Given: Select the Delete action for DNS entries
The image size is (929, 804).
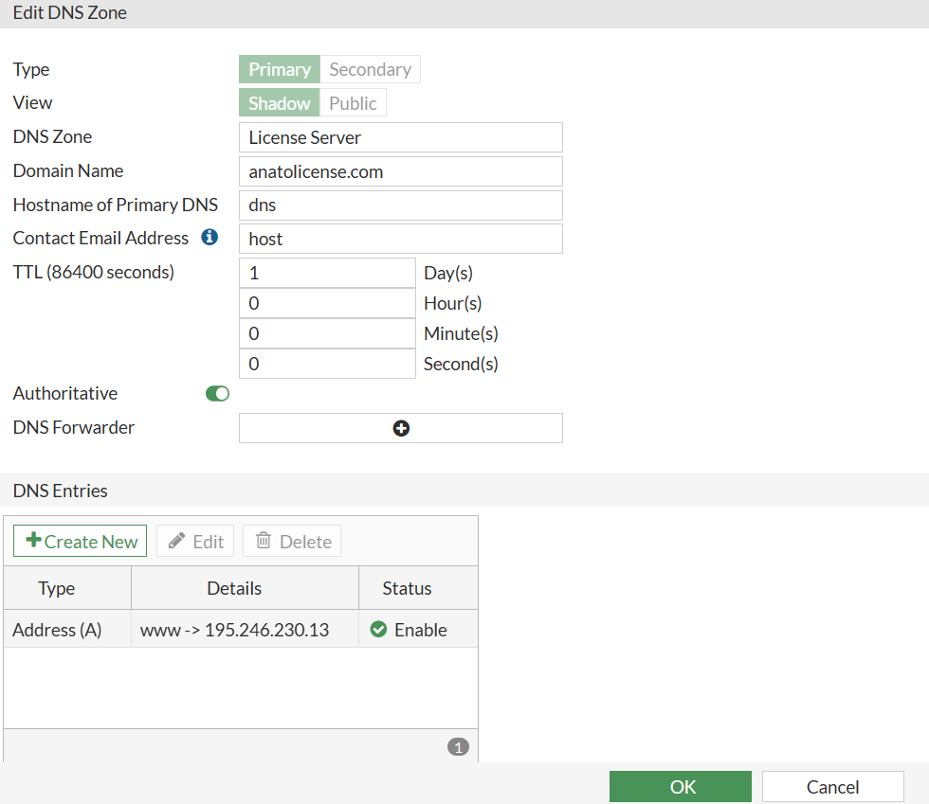Looking at the screenshot, I should coord(291,541).
